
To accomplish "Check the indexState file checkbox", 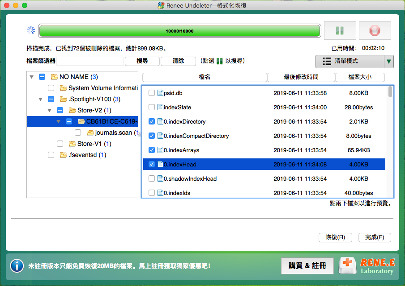I will pyautogui.click(x=152, y=108).
